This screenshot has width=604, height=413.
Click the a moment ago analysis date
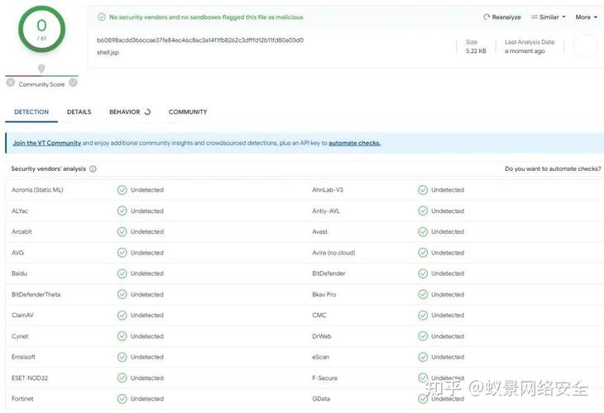(x=525, y=50)
